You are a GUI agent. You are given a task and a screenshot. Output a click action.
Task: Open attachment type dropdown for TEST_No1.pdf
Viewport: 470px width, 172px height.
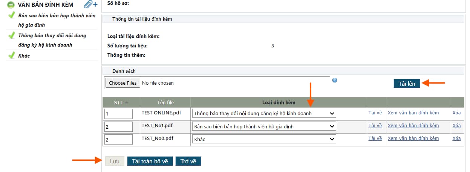(264, 126)
